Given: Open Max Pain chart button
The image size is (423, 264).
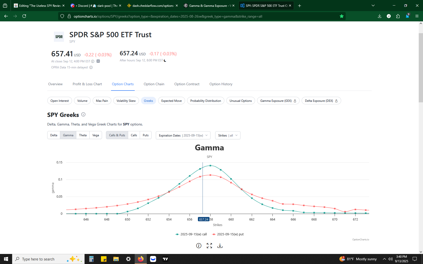Looking at the screenshot, I should coord(102,101).
